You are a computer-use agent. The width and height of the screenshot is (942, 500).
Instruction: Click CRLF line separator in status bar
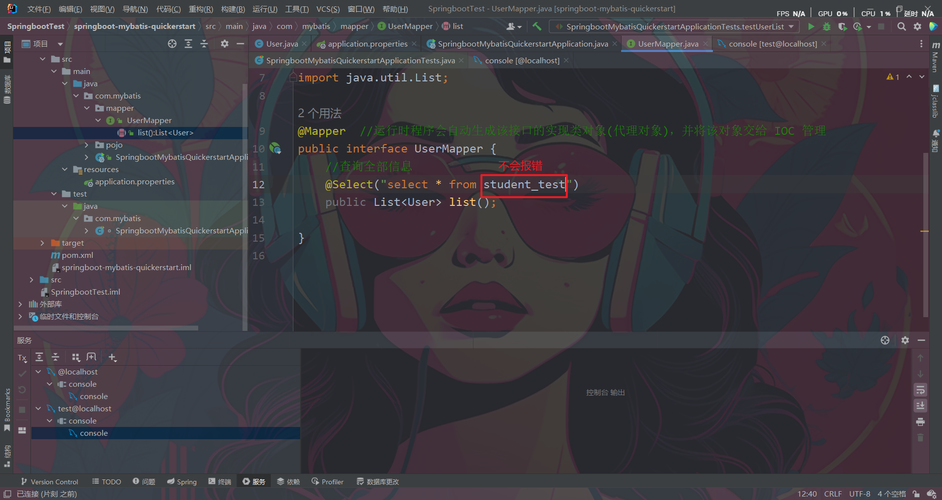click(x=833, y=494)
